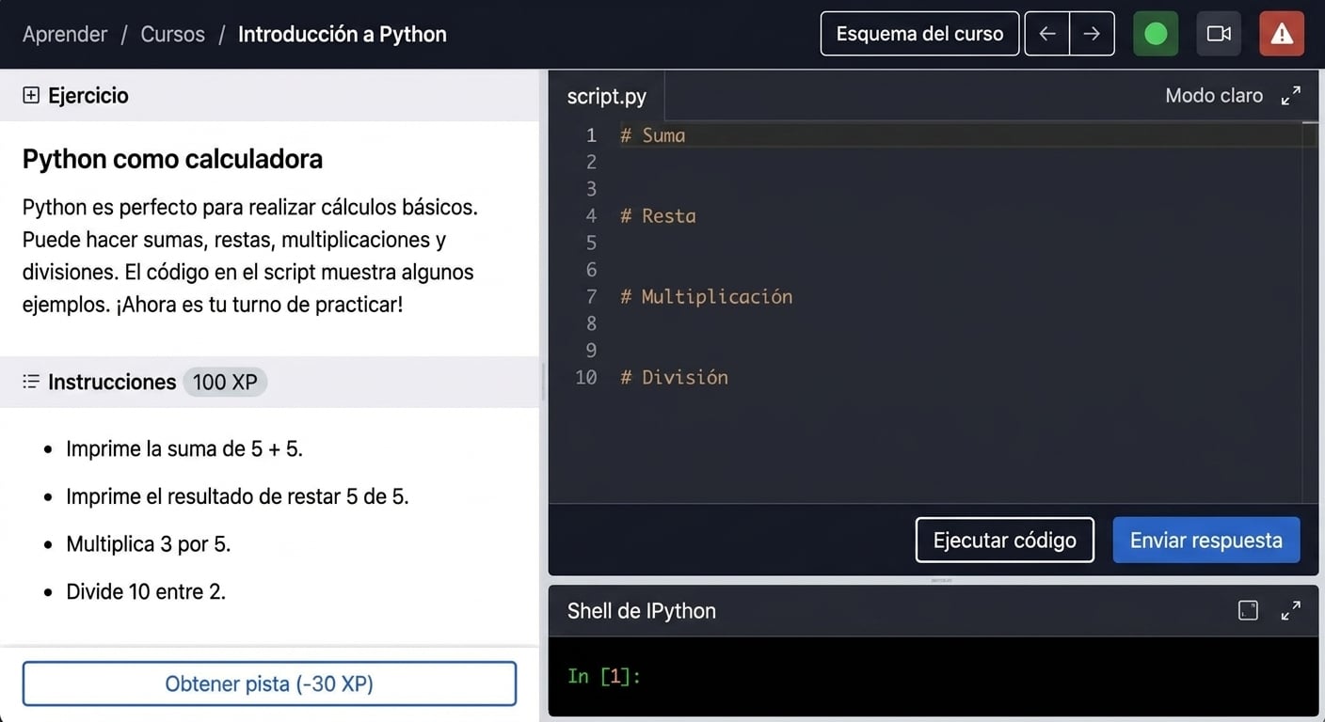This screenshot has width=1325, height=722.
Task: Click the Shell de IPython title
Action: coord(642,611)
